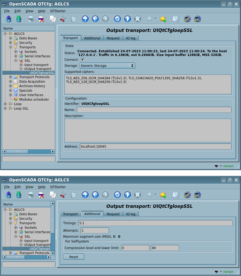This screenshot has height=276, width=241.
Task: Click Save to DB icon in lower window
Action: [19, 195]
